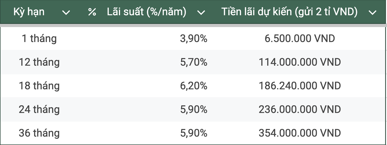The width and height of the screenshot is (387, 145).
Task: Select the 18 tháng term cell
Action: coord(39,86)
